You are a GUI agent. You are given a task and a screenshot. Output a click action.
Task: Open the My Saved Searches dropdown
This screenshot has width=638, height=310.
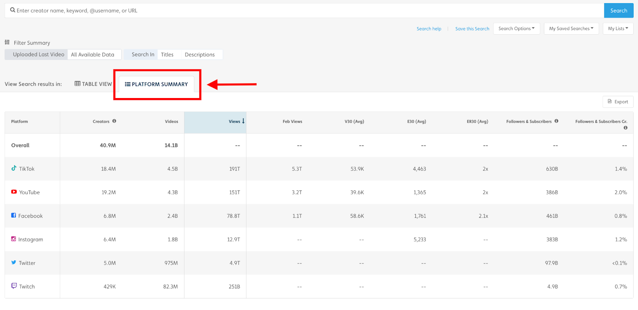coord(571,29)
